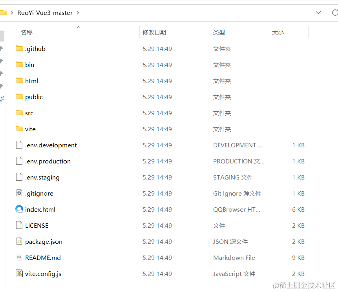Click the vite.config.js script file icon
Image resolution: width=338 pixels, height=292 pixels.
[x=19, y=274]
